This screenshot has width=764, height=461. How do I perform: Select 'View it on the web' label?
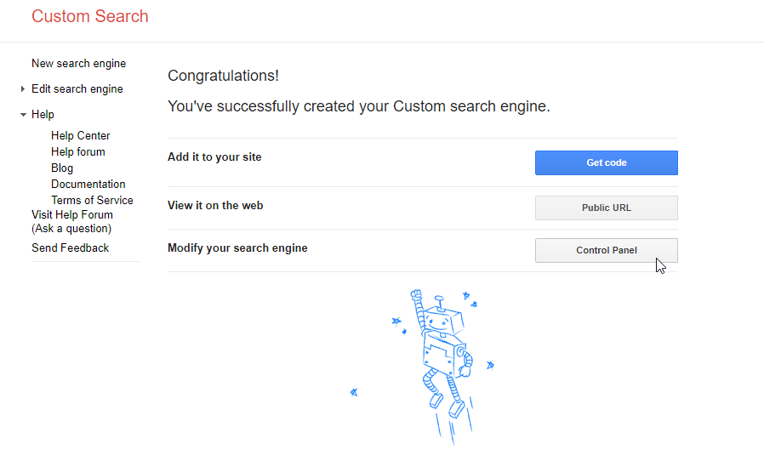point(215,205)
